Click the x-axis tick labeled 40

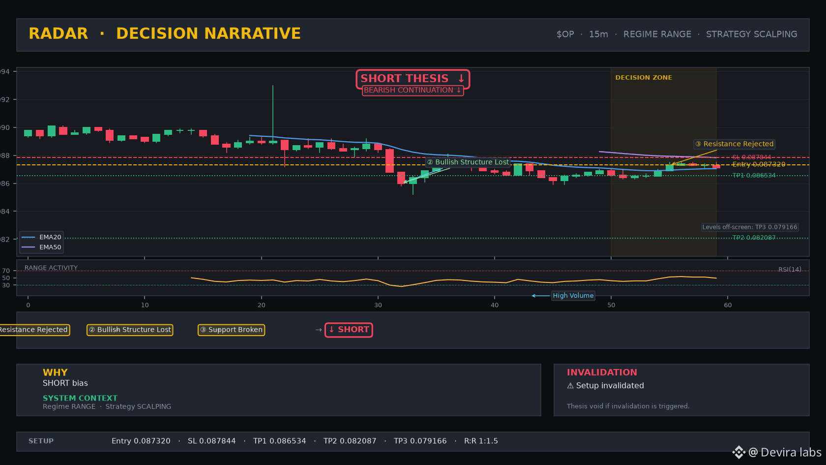point(495,305)
